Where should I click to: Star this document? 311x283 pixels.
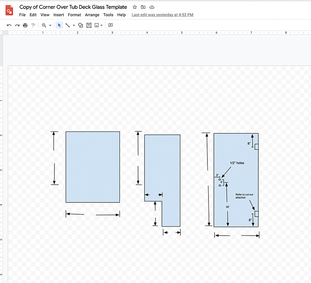135,7
